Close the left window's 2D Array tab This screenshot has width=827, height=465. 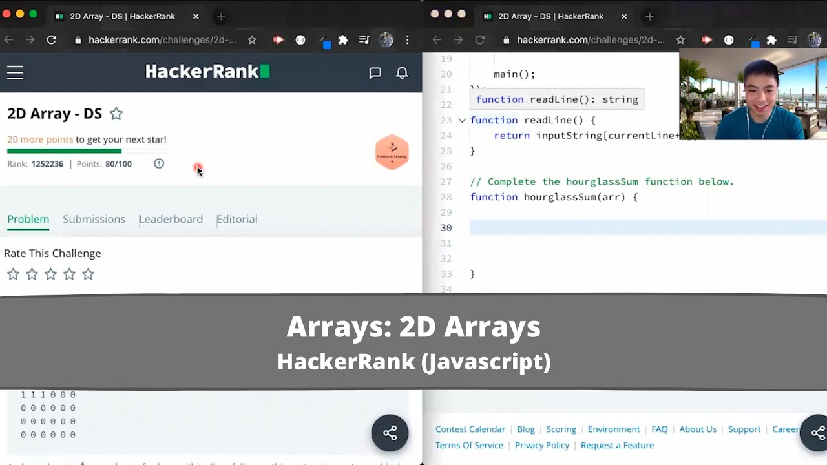[x=196, y=16]
